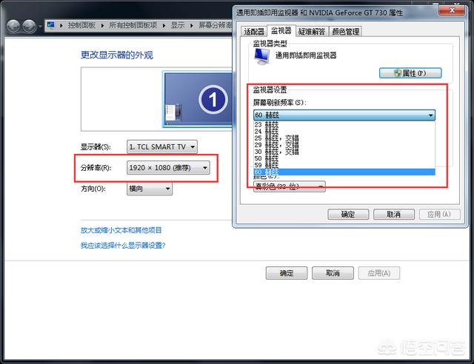Expand the 方向 横向 dropdown
Image resolution: width=474 pixels, height=364 pixels.
[x=149, y=189]
